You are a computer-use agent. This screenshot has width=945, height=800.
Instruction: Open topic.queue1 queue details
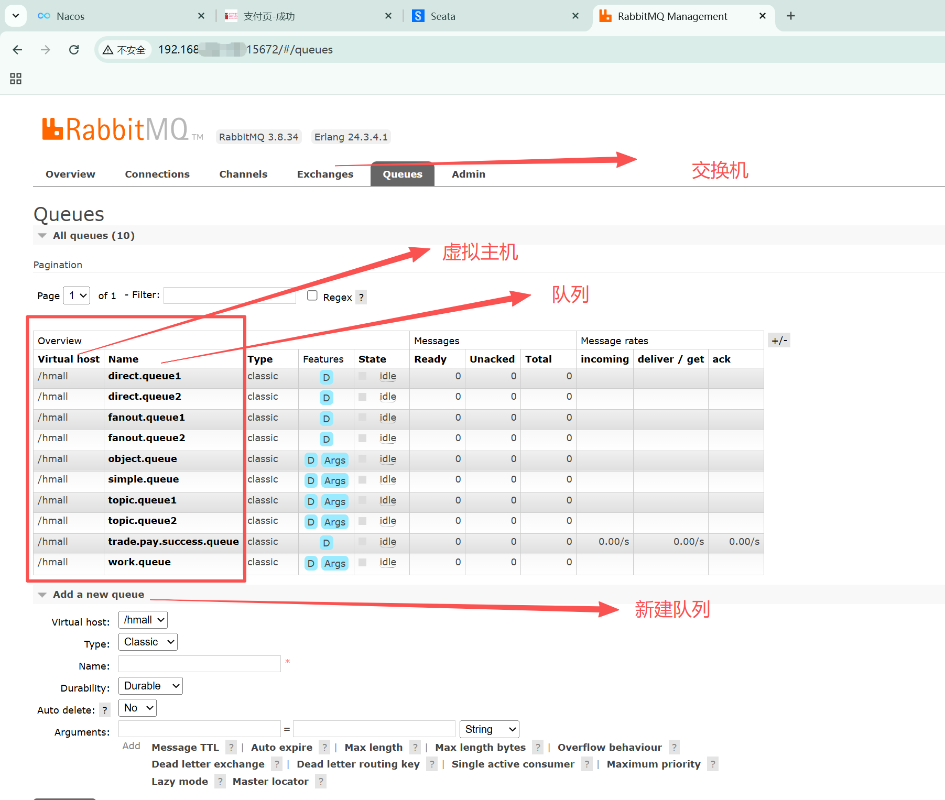click(x=142, y=500)
